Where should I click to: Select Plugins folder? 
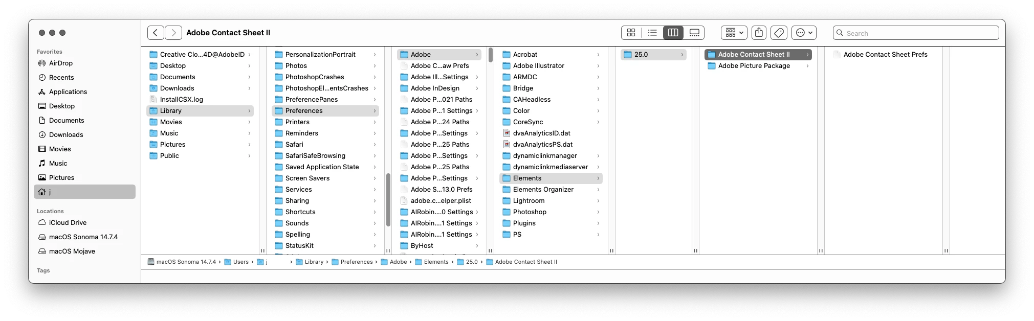pyautogui.click(x=551, y=223)
